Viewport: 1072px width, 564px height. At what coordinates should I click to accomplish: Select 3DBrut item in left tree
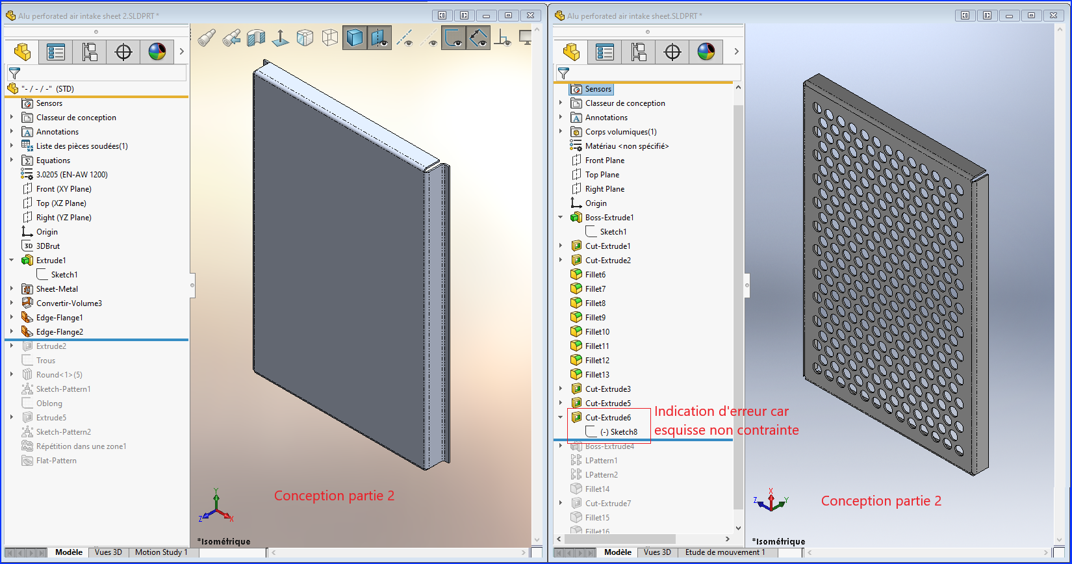tap(48, 246)
